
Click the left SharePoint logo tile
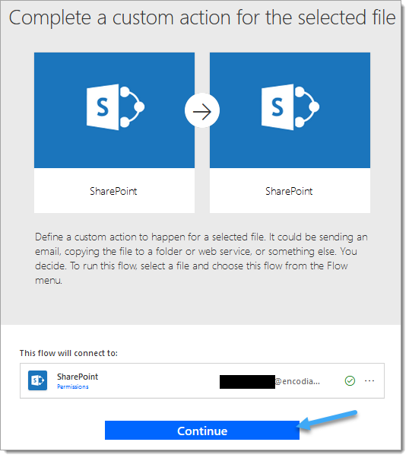(x=115, y=110)
